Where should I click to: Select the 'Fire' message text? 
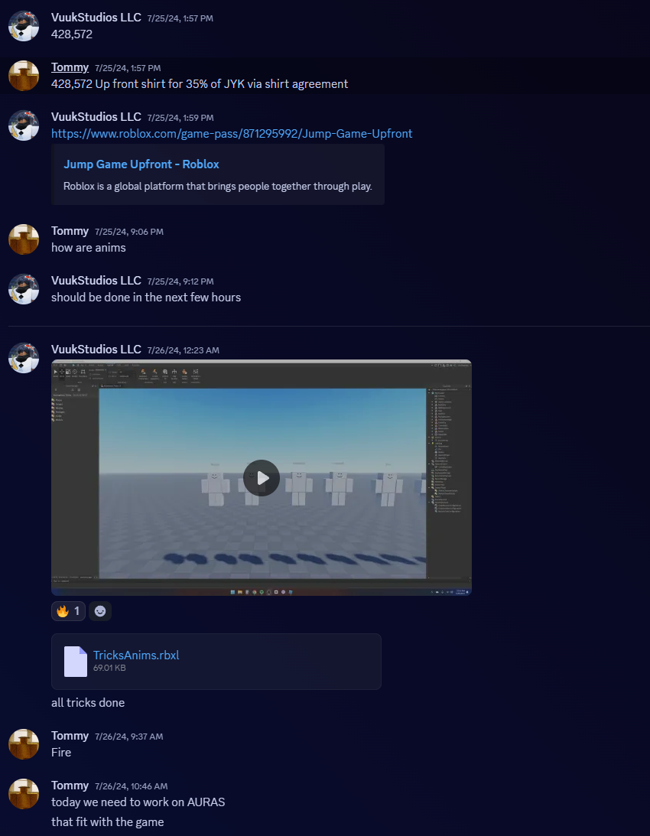[61, 753]
